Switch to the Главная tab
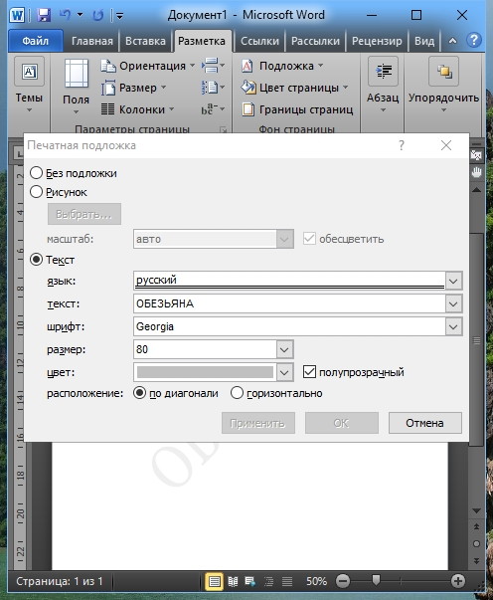This screenshot has height=600, width=493. [x=92, y=41]
